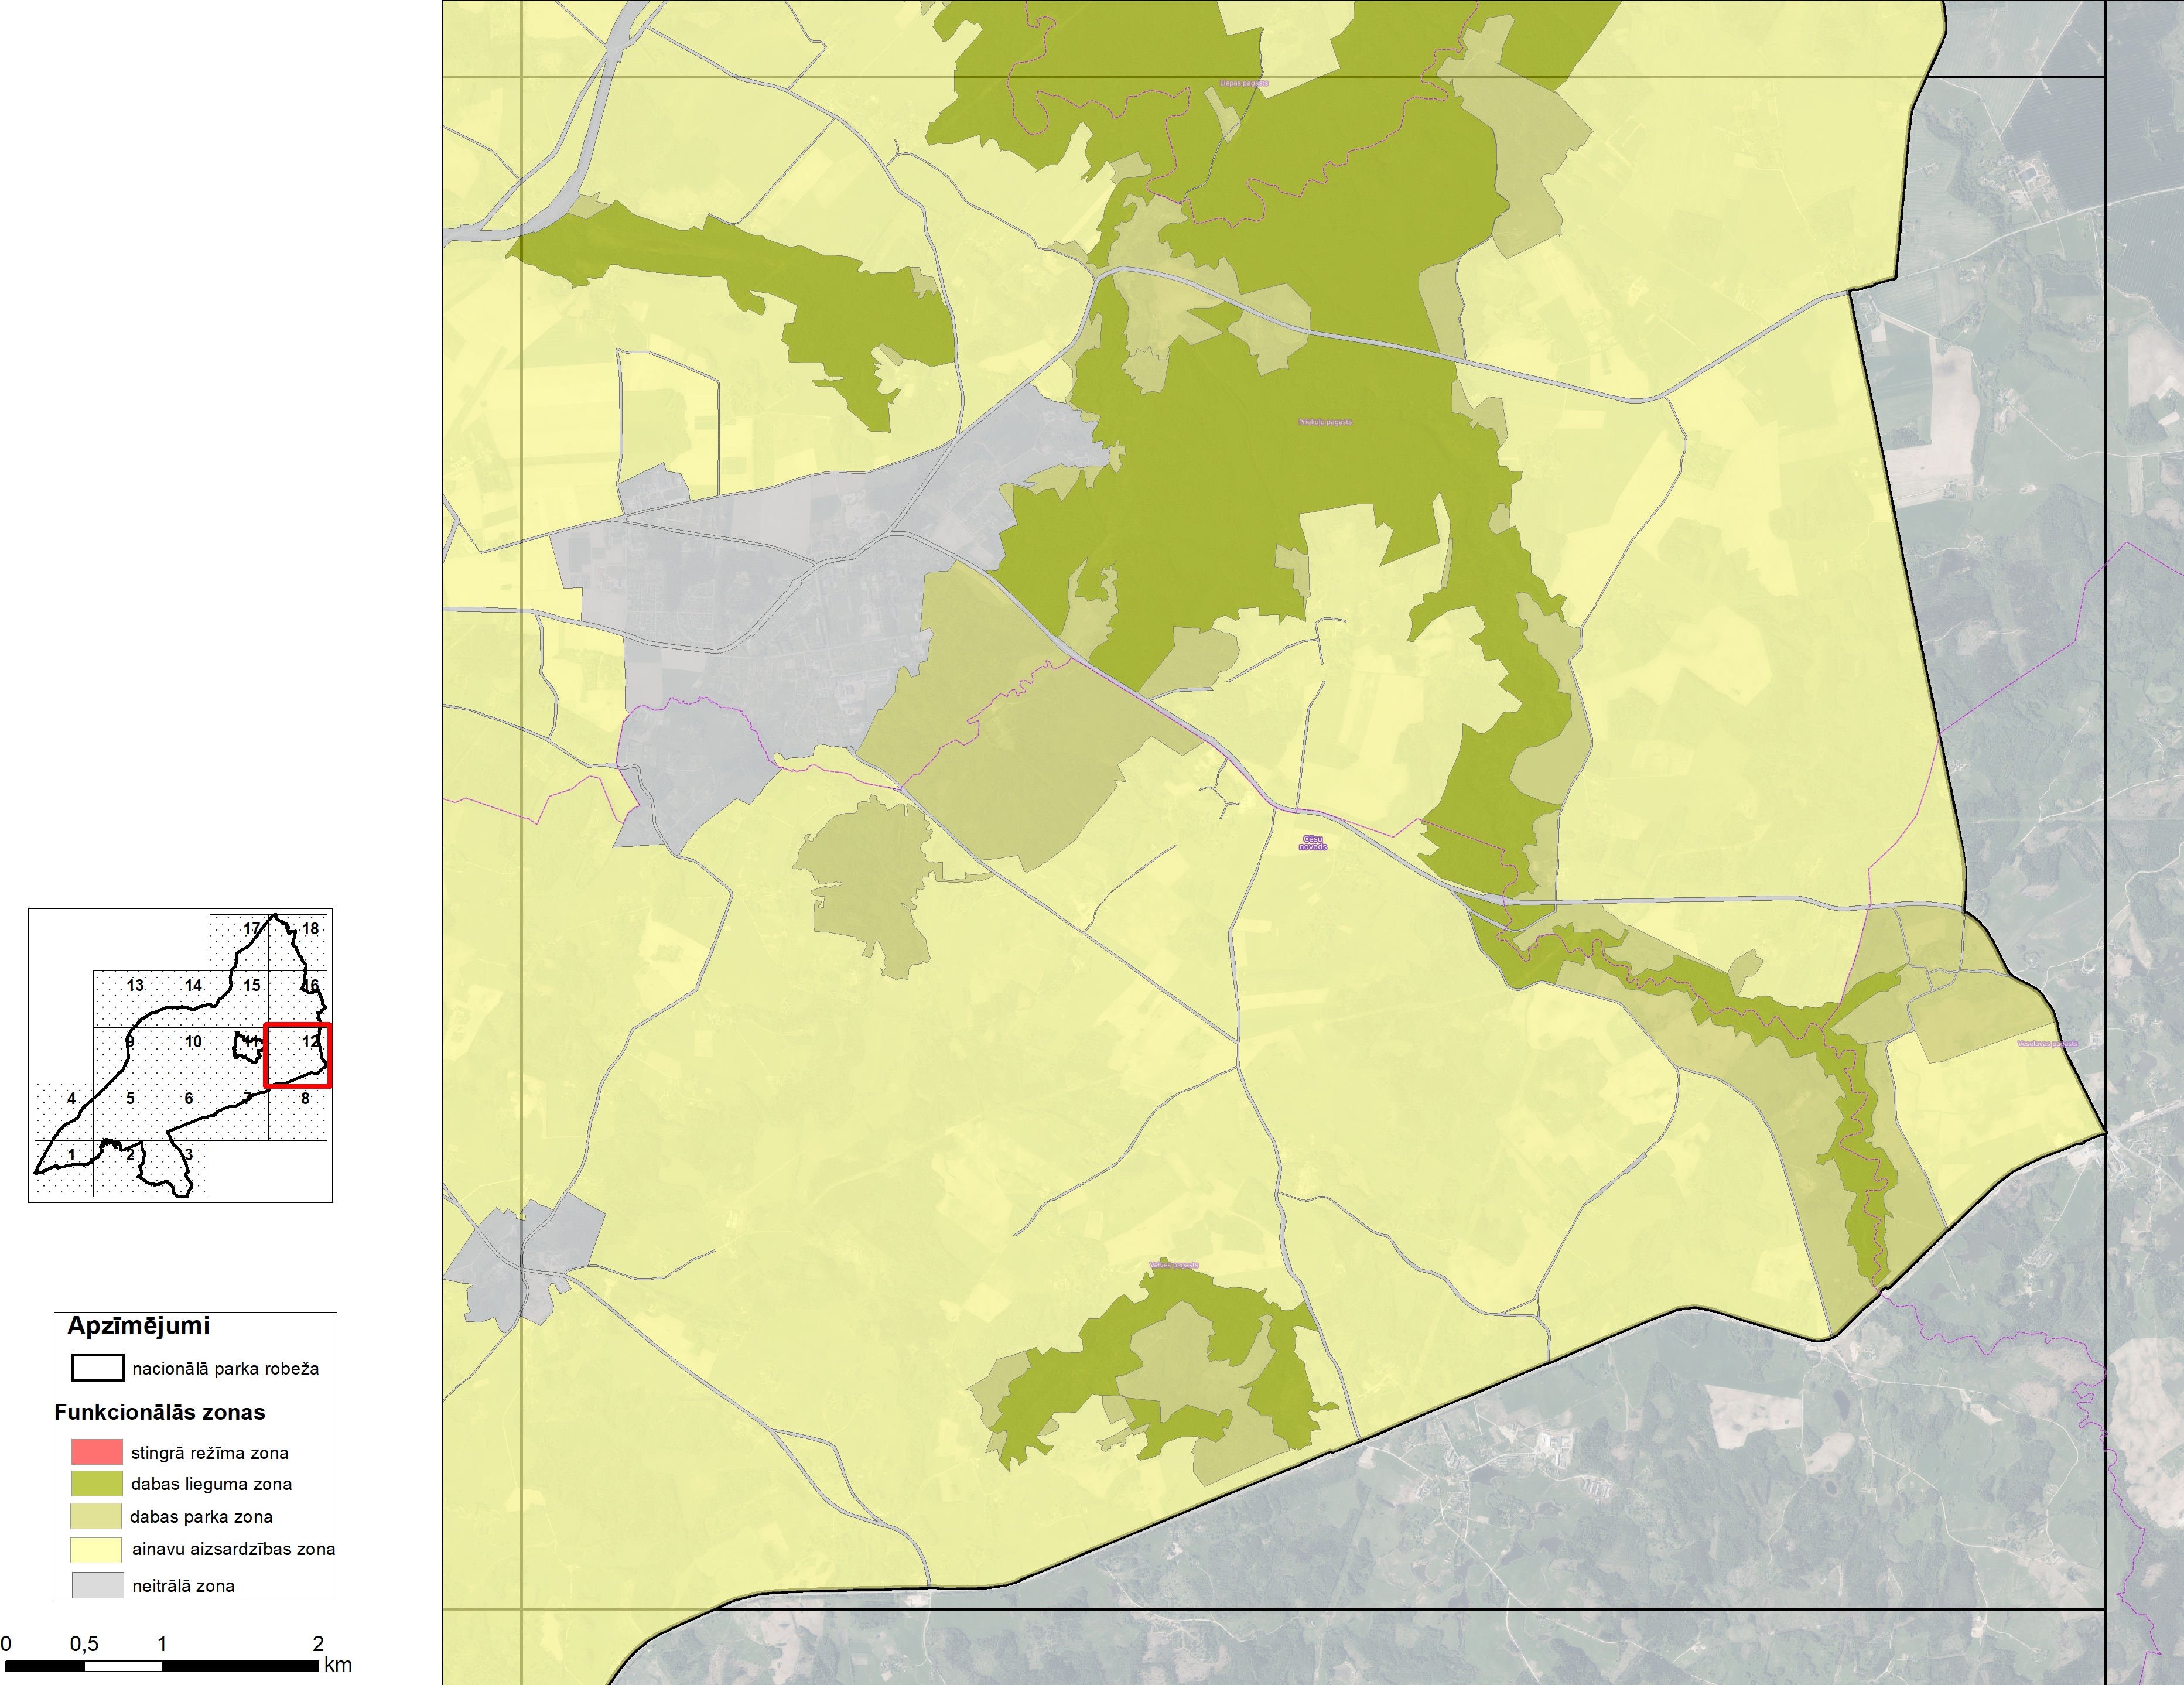The height and width of the screenshot is (1685, 2184).
Task: Click the olive dabas parka zona swatch
Action: coord(96,1516)
